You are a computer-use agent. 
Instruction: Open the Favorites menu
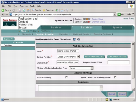coord(24,6)
